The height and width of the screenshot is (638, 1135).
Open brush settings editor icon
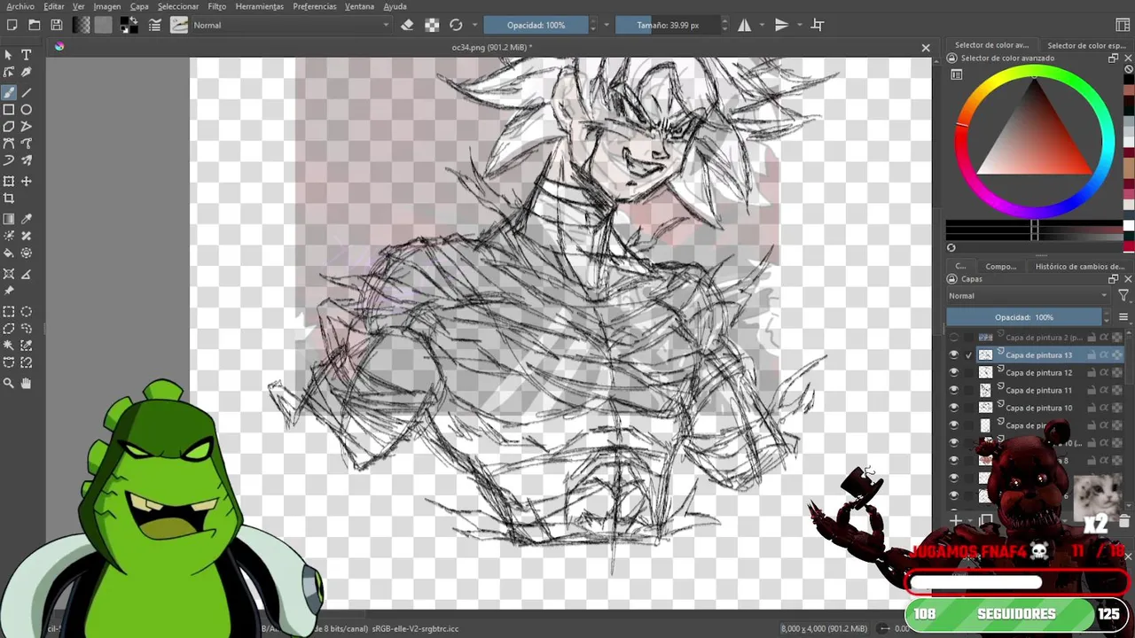(x=154, y=25)
